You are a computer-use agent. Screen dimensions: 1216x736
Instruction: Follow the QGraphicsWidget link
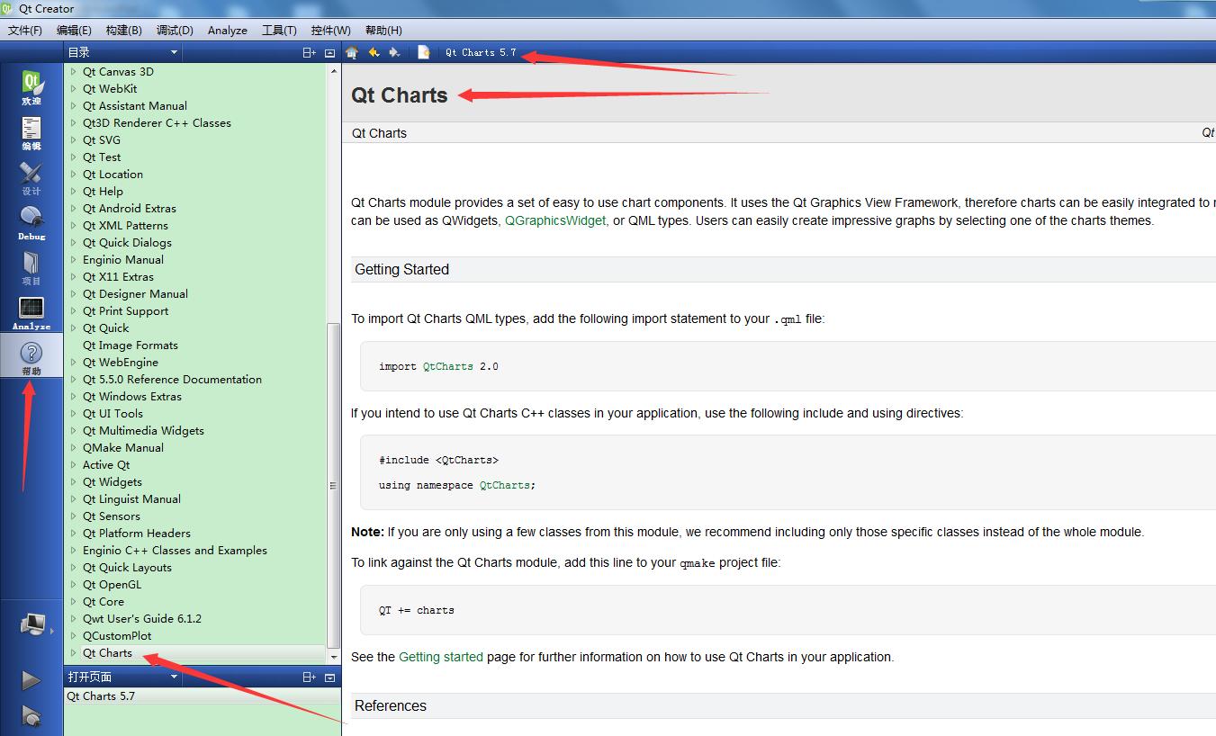click(555, 220)
